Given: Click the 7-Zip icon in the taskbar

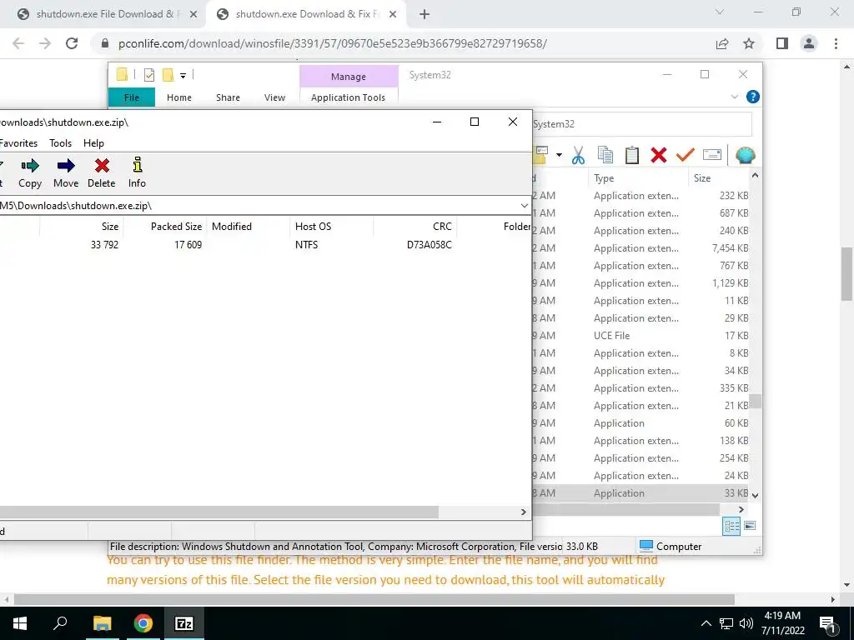Looking at the screenshot, I should [x=184, y=623].
